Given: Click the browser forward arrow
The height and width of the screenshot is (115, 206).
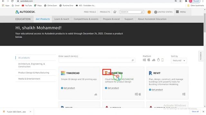Looking at the screenshot, I should click(x=8, y=1).
